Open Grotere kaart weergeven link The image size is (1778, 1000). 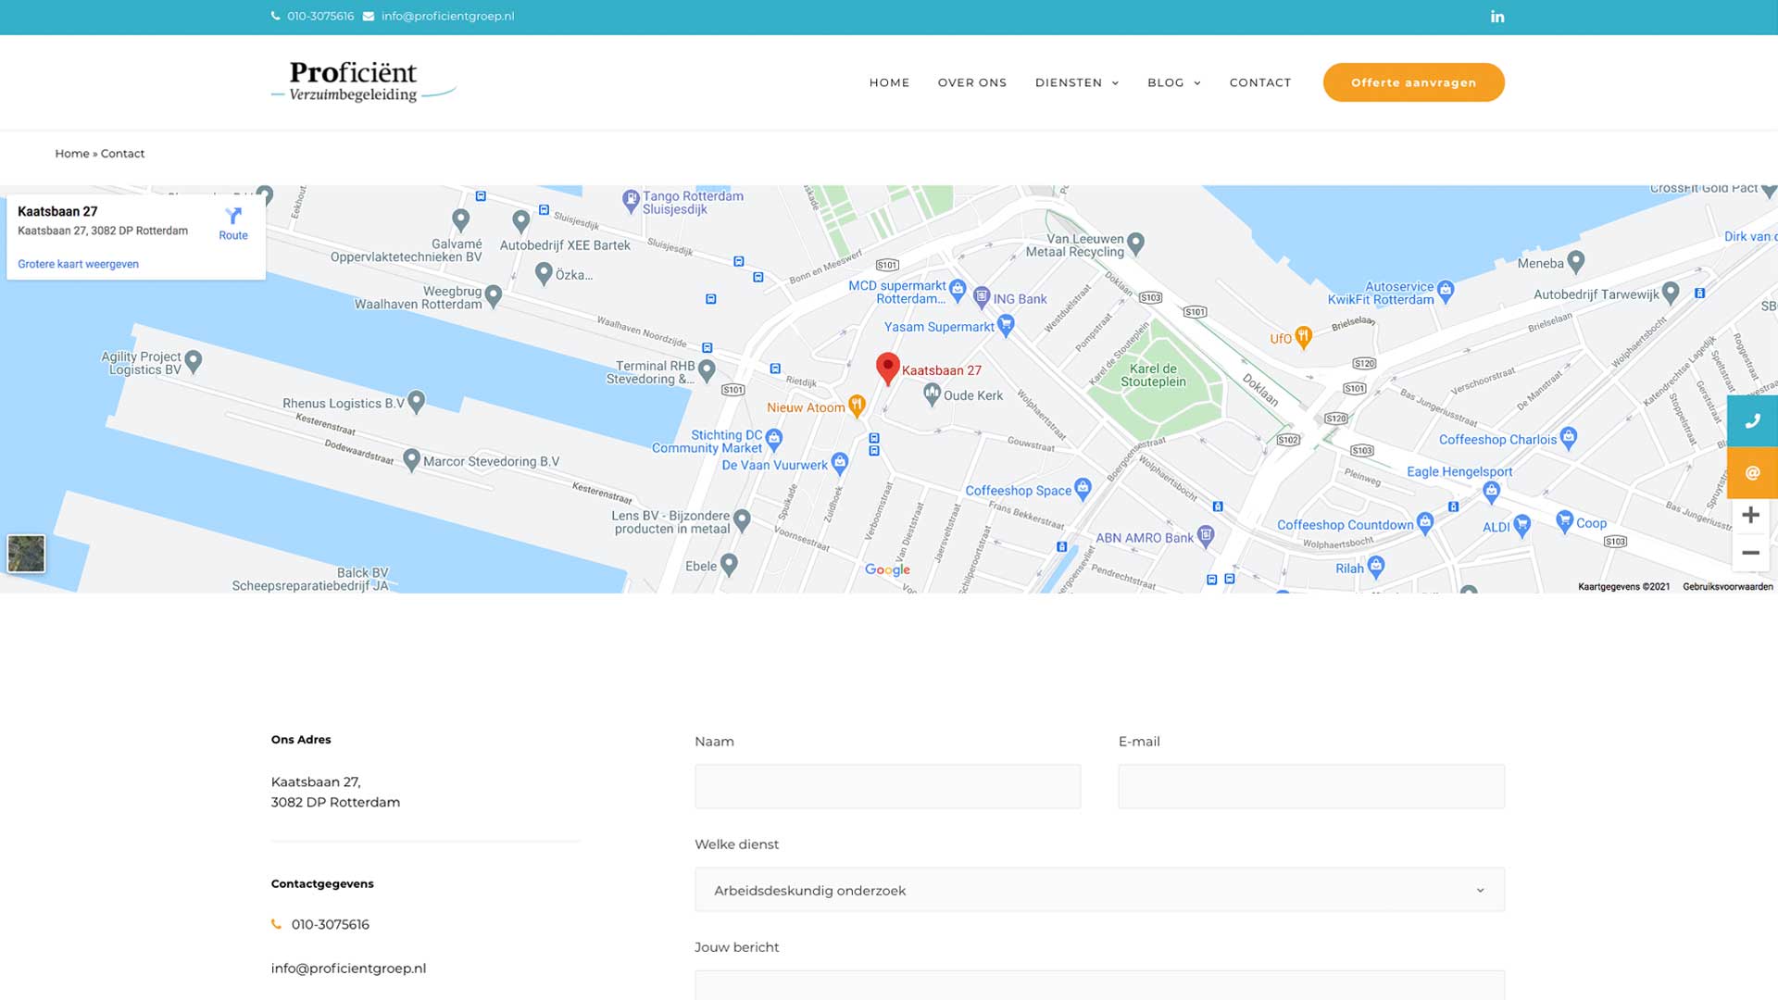(x=78, y=263)
